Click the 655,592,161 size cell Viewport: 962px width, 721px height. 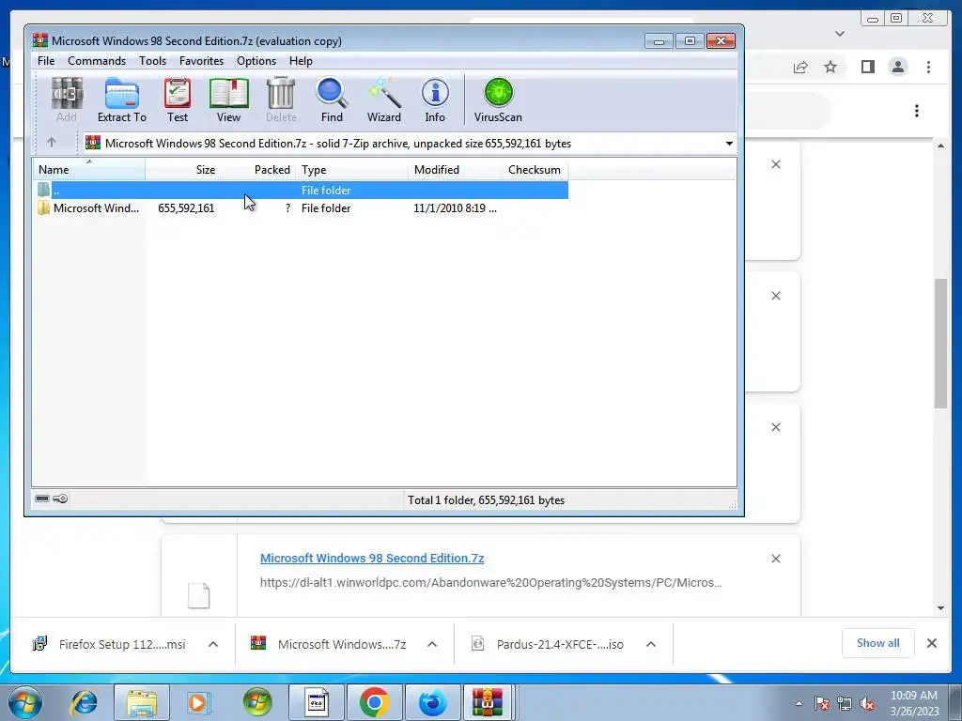(187, 207)
